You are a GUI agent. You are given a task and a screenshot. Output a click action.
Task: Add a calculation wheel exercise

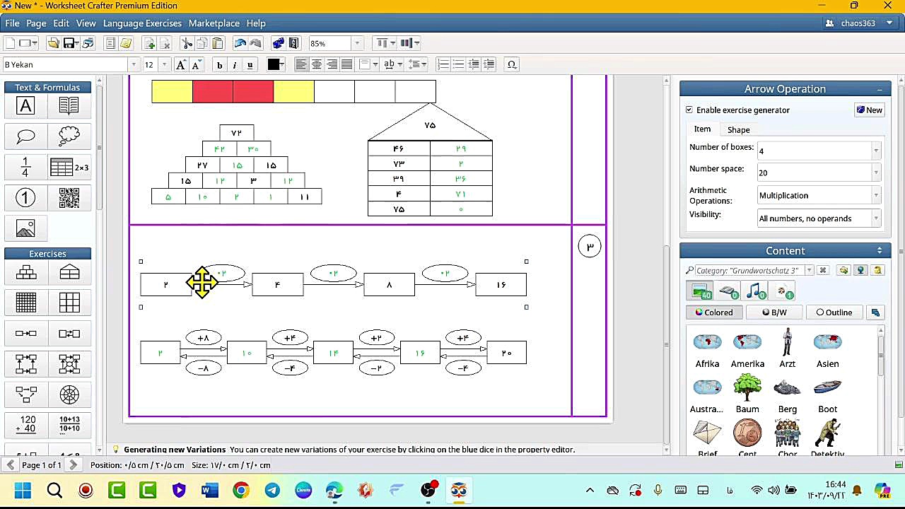pos(69,394)
